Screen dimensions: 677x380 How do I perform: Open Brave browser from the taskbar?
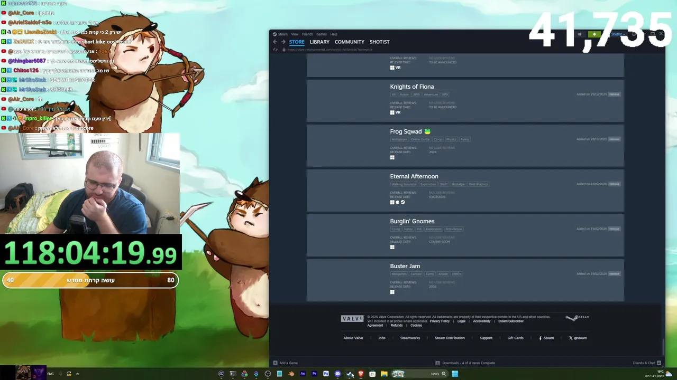point(361,374)
